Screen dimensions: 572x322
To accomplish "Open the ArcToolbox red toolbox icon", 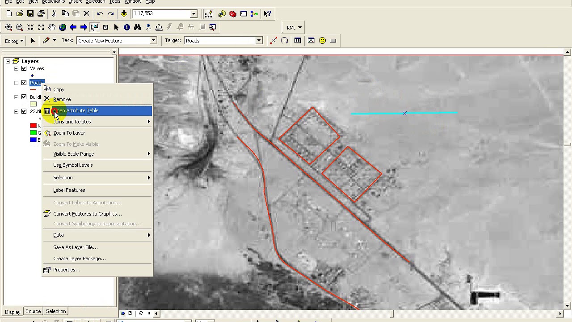I will pyautogui.click(x=233, y=14).
